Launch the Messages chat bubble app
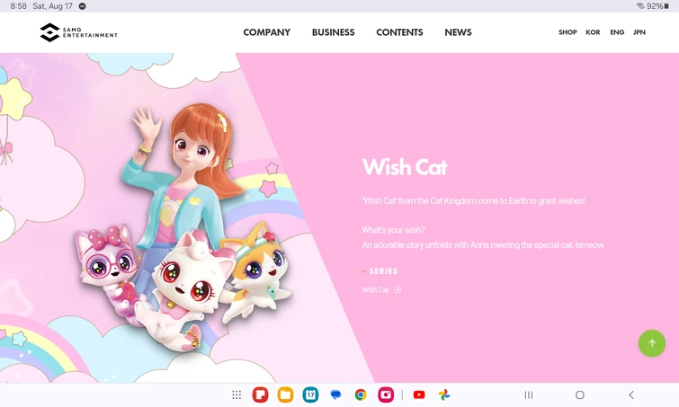The image size is (679, 407). coord(335,394)
